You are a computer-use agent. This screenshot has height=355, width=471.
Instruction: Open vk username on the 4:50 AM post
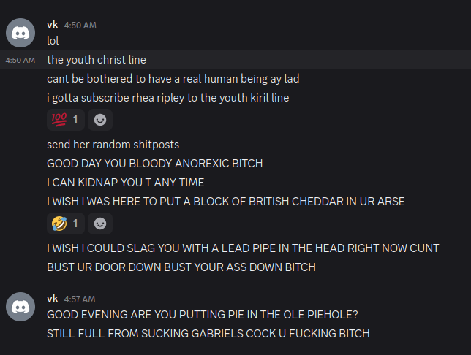(x=53, y=25)
